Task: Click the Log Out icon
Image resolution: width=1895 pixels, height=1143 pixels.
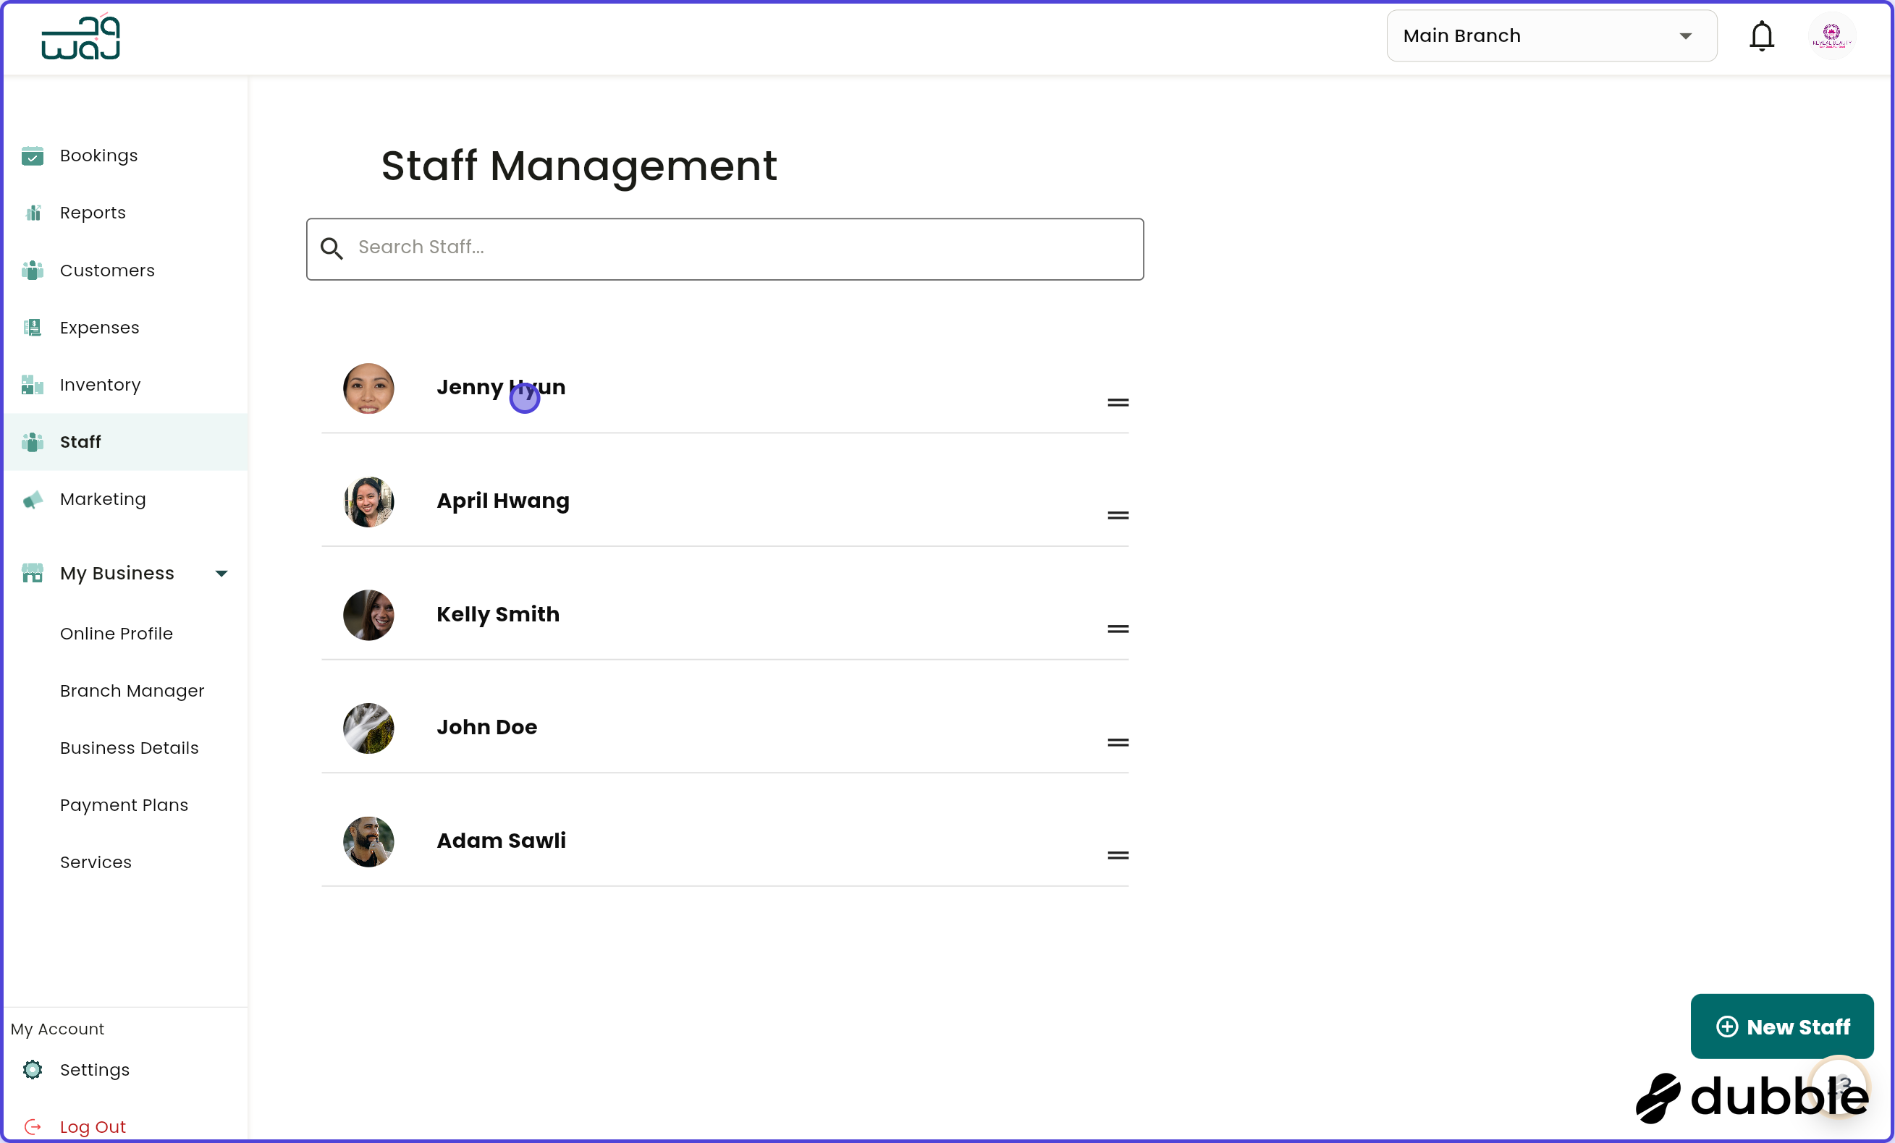Action: tap(33, 1127)
